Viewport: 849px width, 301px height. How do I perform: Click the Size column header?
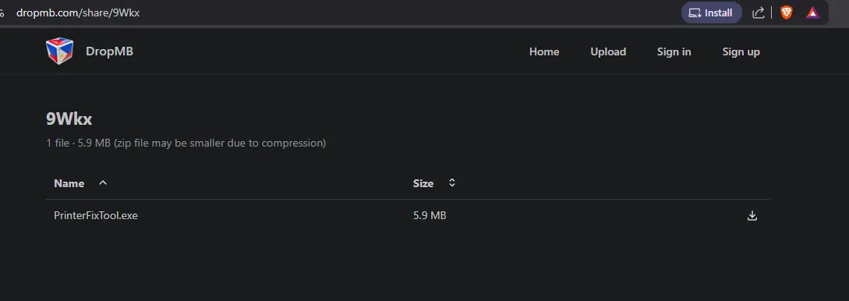coord(423,183)
